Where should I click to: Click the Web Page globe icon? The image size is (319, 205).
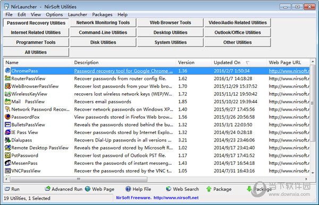click(88, 189)
